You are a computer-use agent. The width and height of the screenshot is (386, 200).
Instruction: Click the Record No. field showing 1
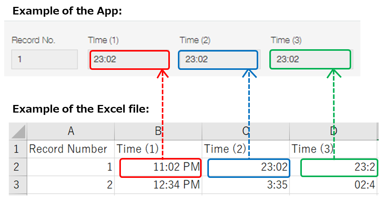(44, 60)
